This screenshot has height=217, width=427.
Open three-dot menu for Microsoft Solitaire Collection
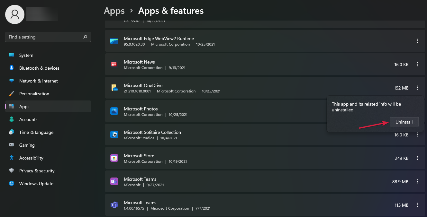coord(418,135)
